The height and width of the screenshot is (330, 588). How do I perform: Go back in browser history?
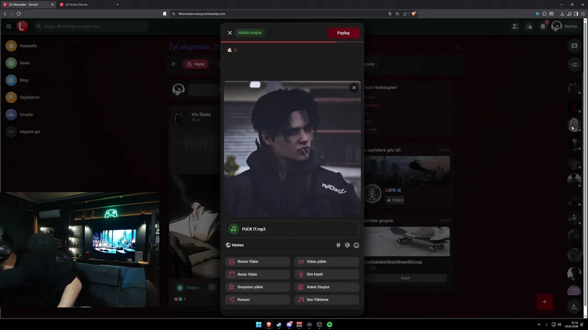pyautogui.click(x=5, y=14)
